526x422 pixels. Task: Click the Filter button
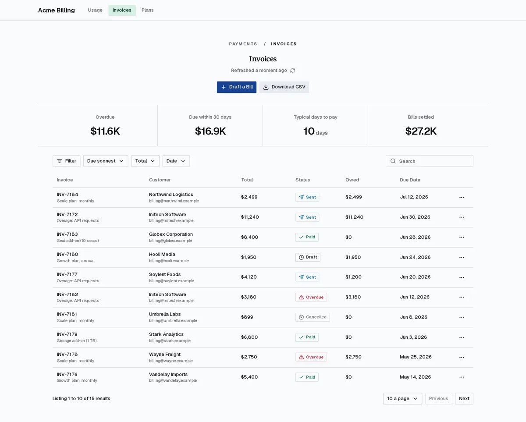pyautogui.click(x=66, y=161)
